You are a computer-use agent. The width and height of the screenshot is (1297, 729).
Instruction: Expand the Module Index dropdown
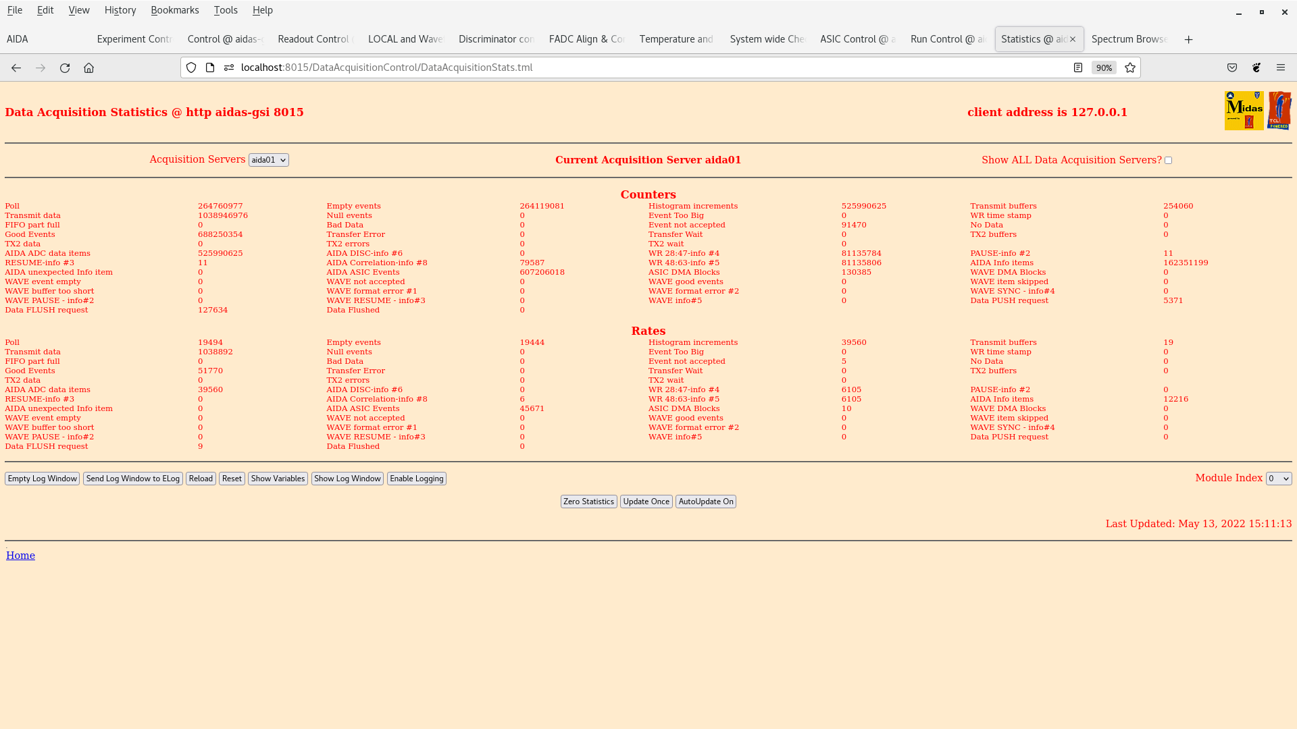click(x=1278, y=479)
